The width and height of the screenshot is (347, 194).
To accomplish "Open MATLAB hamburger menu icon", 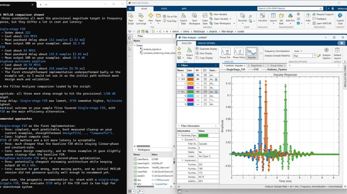I will click(130, 9).
